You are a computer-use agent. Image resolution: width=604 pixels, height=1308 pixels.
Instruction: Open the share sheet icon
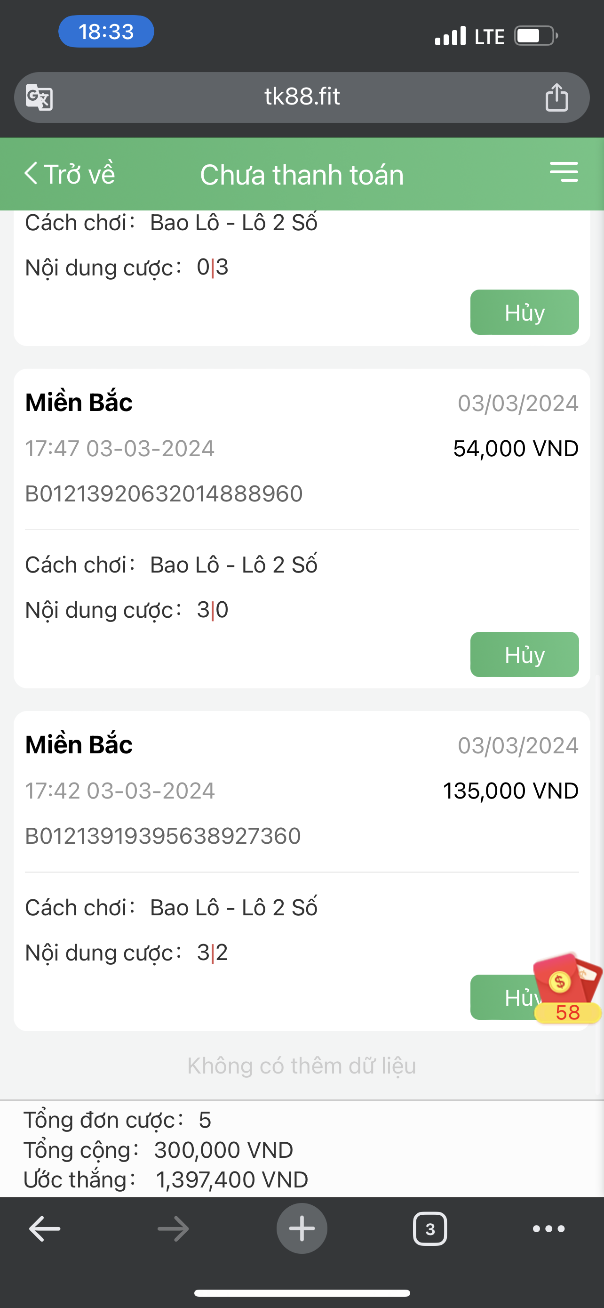556,97
